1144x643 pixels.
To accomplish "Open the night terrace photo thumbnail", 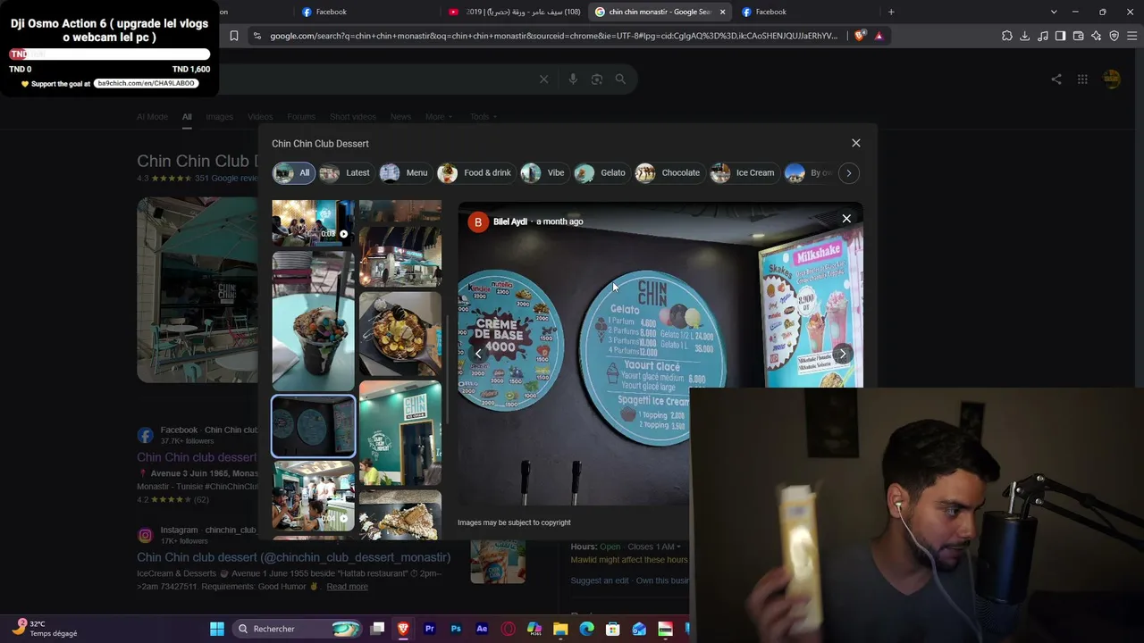I will tap(400, 256).
